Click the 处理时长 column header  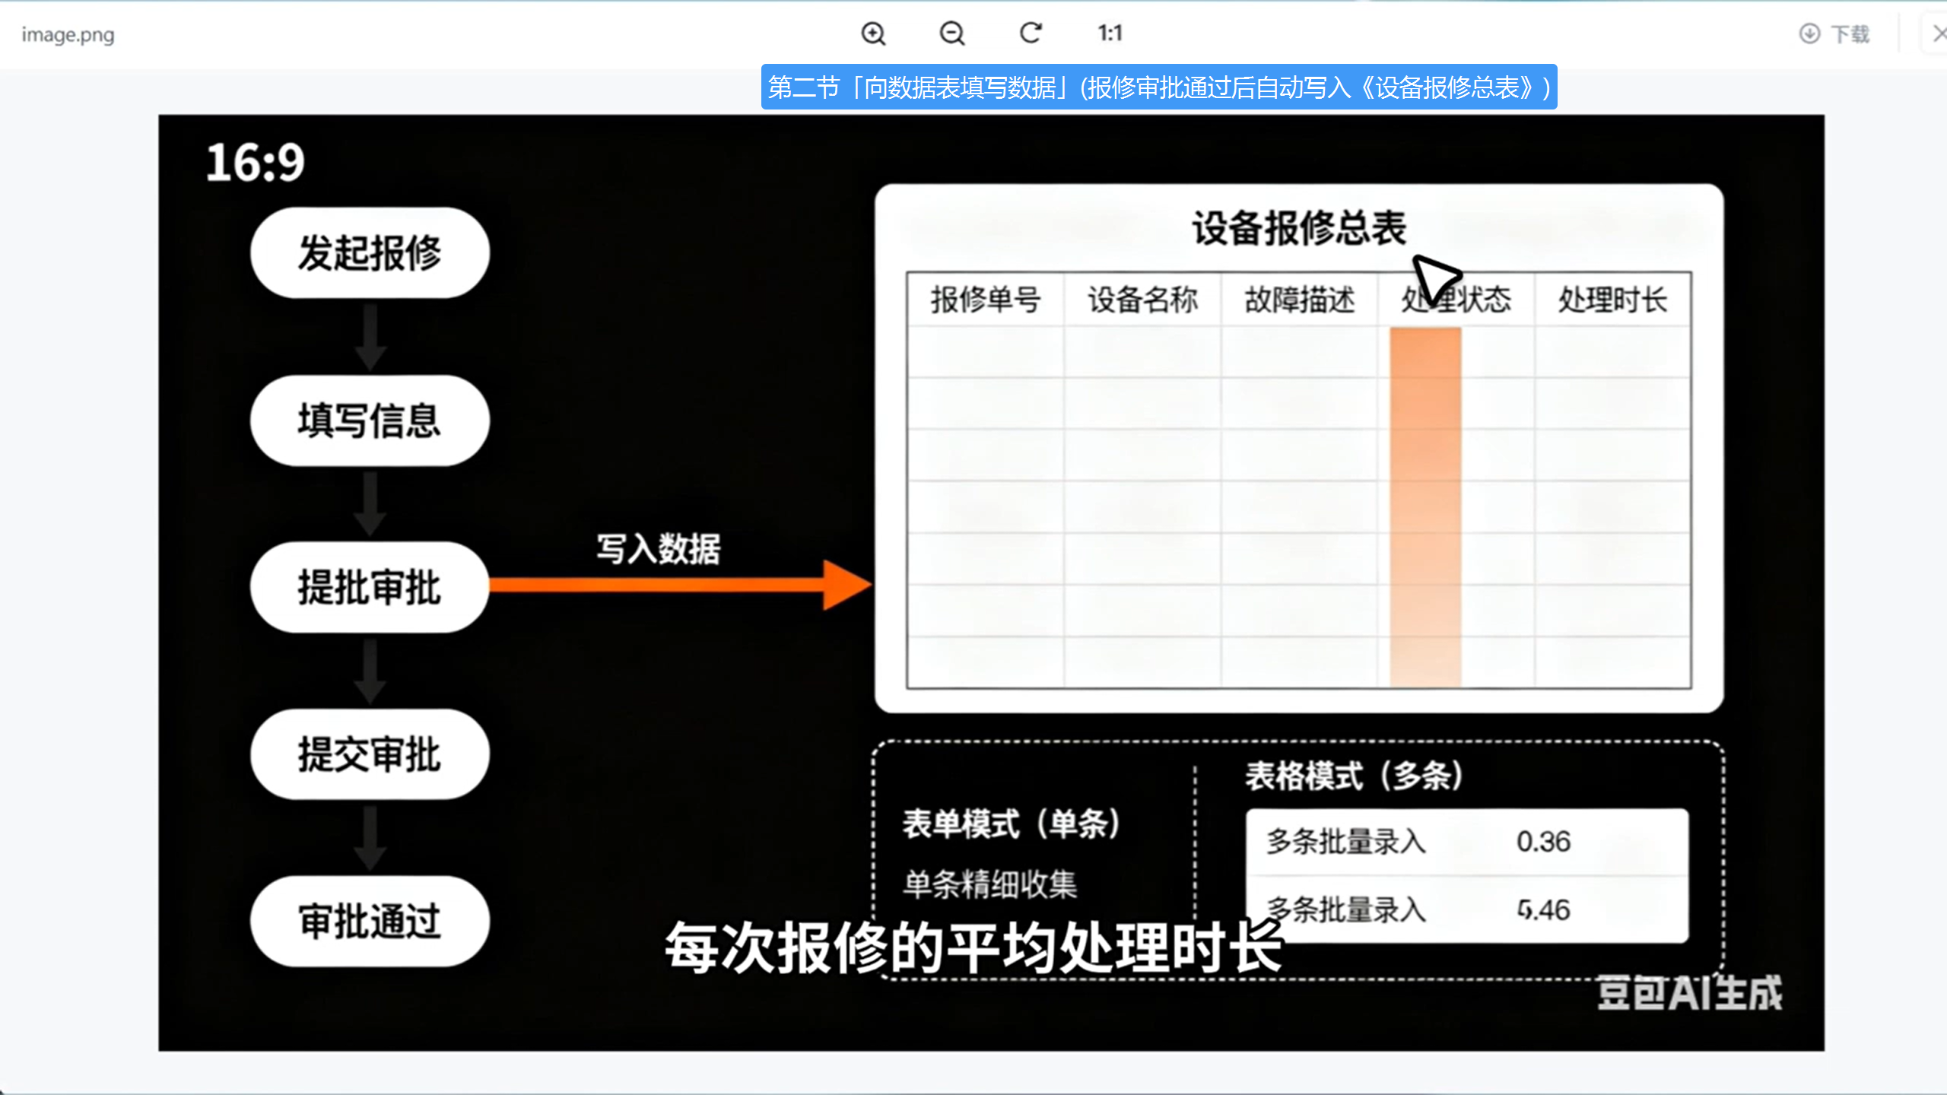[1612, 300]
